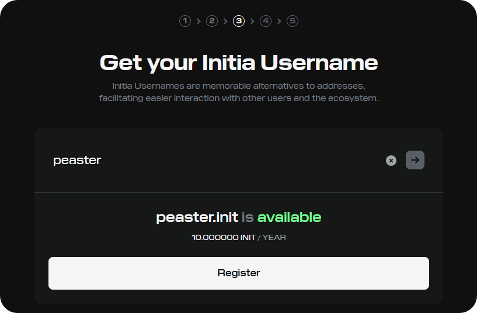Click the green "available" status text
Image resolution: width=477 pixels, height=313 pixels.
pos(289,218)
